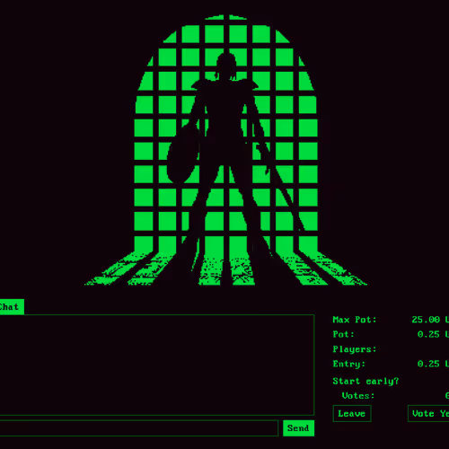
Task: Click the 25.00 max pot value
Action: (426, 320)
